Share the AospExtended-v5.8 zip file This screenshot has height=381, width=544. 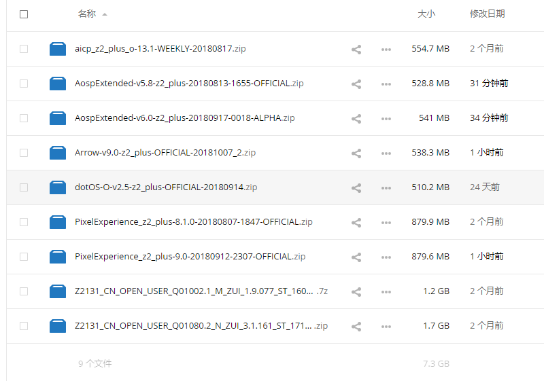[x=356, y=84]
